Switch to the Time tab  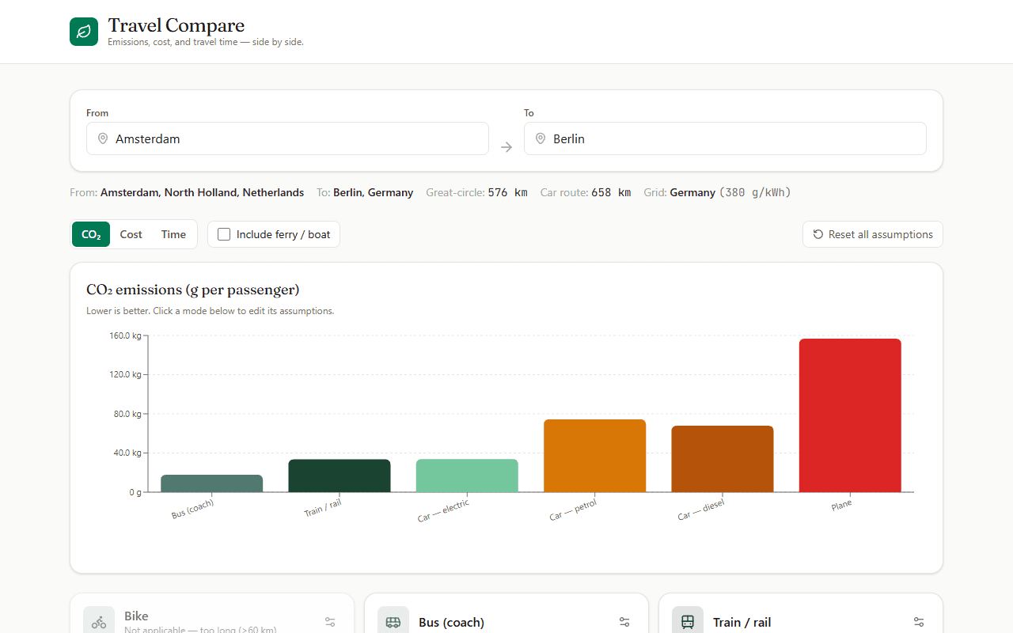click(x=173, y=234)
